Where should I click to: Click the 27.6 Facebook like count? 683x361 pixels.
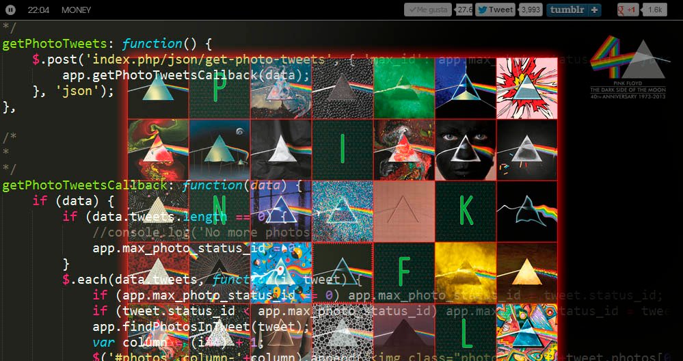[464, 10]
